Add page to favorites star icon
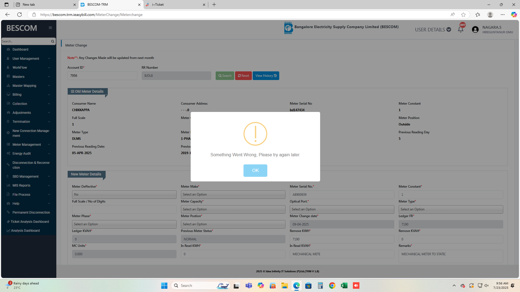This screenshot has height=292, width=520. tap(463, 15)
